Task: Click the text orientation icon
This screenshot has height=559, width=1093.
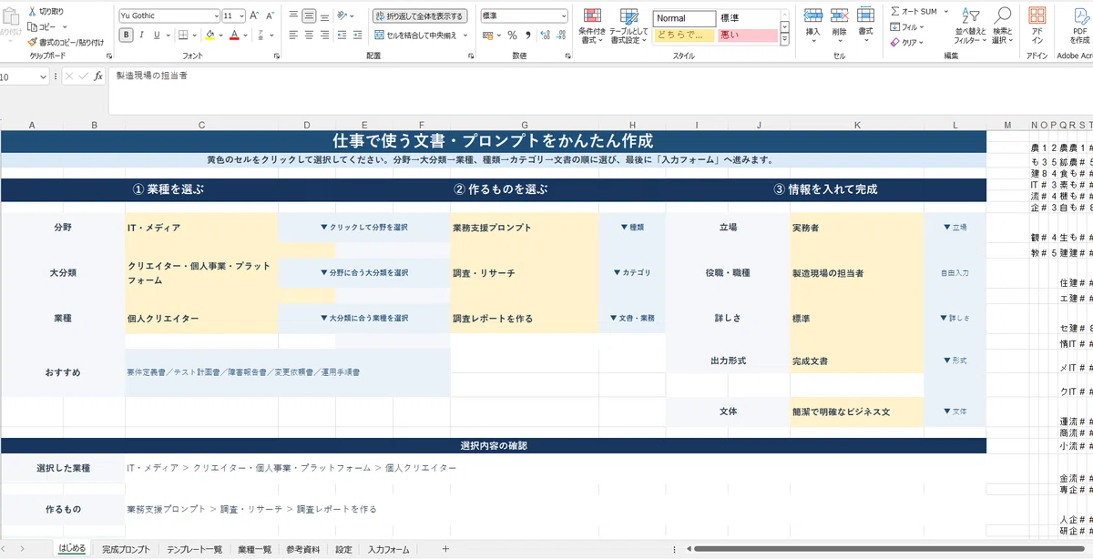Action: click(x=343, y=15)
